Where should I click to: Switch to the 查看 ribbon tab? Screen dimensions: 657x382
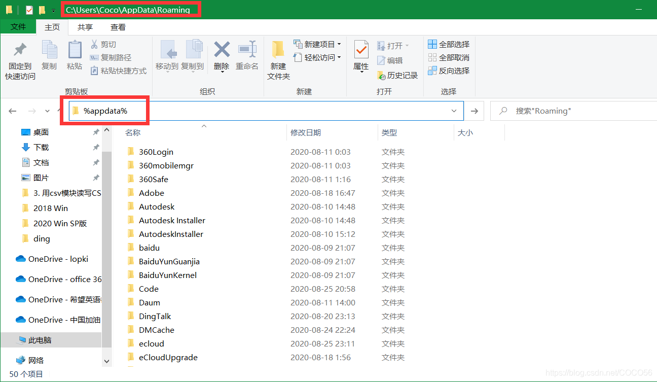click(119, 27)
